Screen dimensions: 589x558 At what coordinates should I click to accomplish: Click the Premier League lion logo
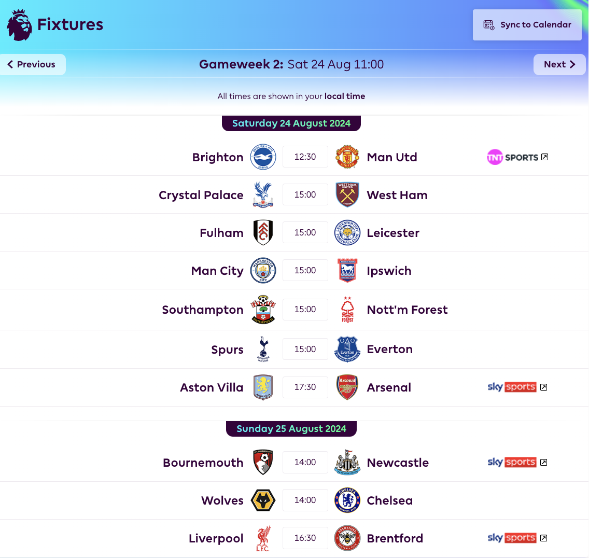click(19, 24)
